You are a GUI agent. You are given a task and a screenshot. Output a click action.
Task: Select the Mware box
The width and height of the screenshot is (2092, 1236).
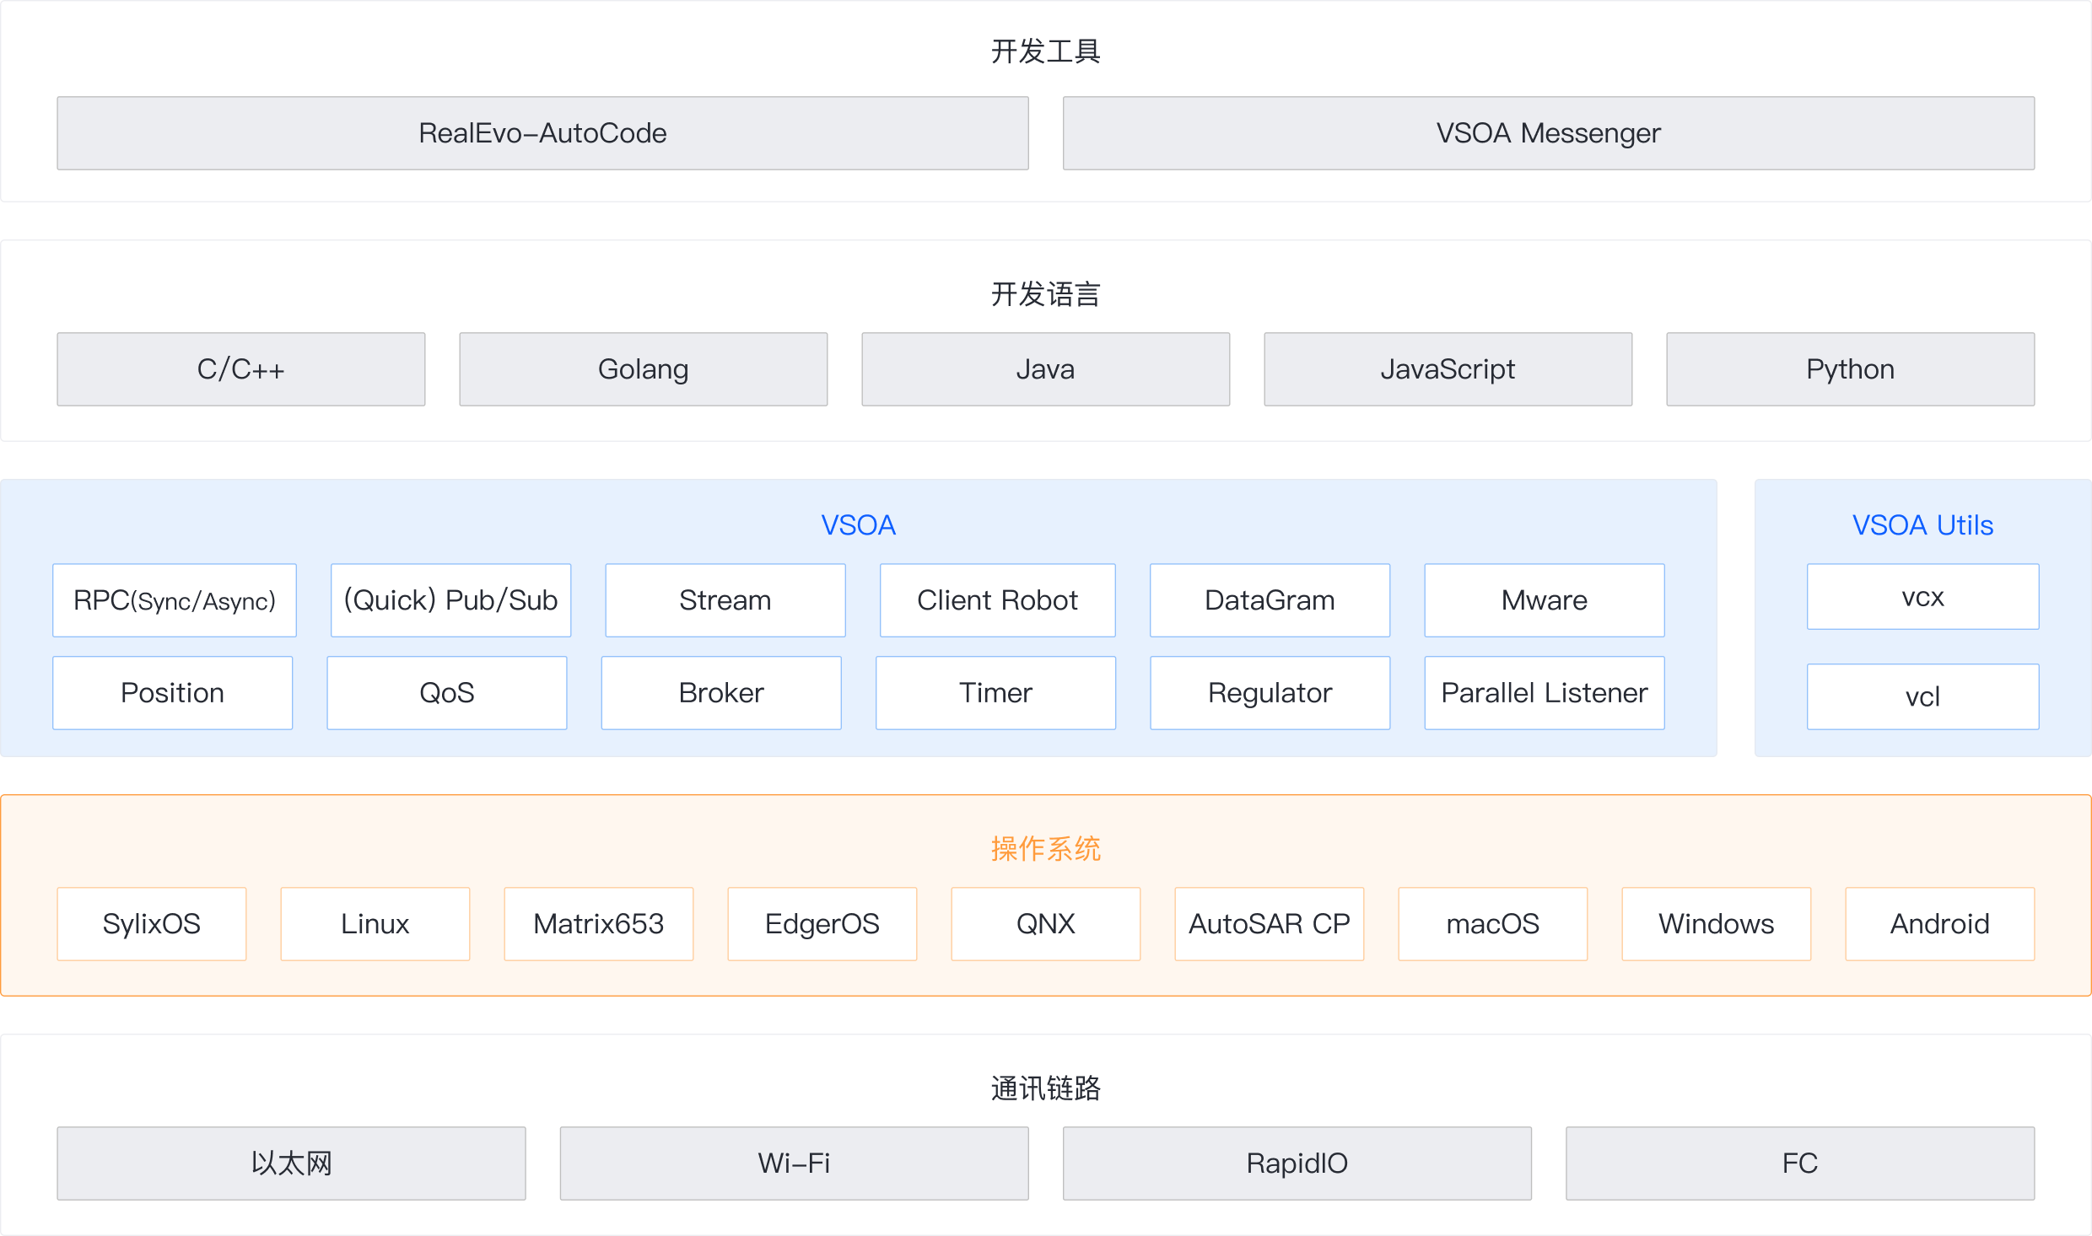coord(1545,600)
